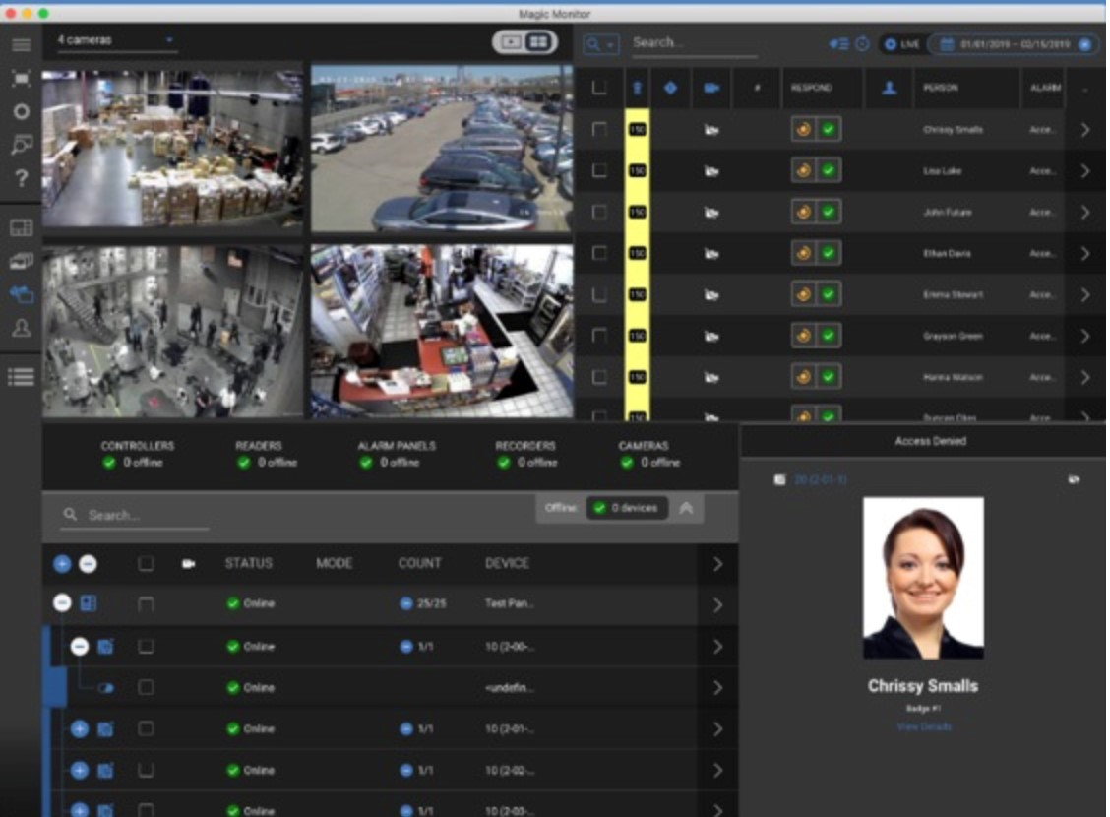This screenshot has height=817, width=1110.
Task: Click the list icon at bottom of sidebar
Action: pos(21,377)
